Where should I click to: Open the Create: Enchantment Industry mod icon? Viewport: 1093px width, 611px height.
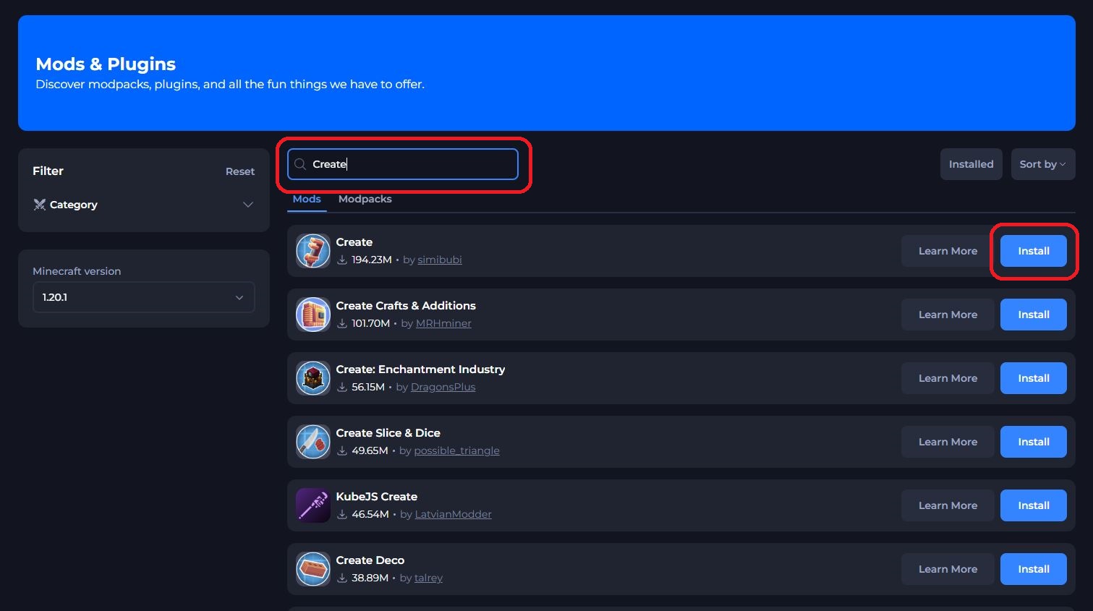[x=313, y=378]
